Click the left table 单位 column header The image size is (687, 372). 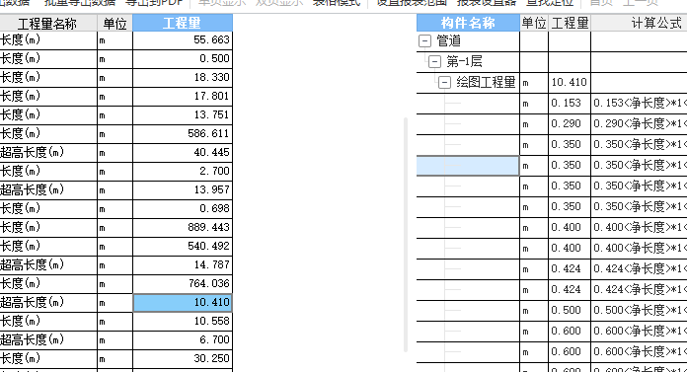114,24
